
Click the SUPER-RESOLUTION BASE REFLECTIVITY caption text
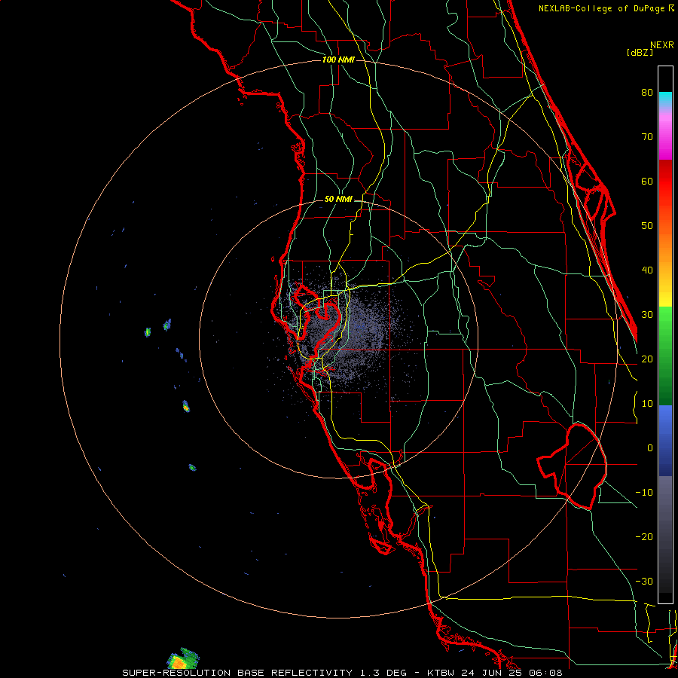237,673
